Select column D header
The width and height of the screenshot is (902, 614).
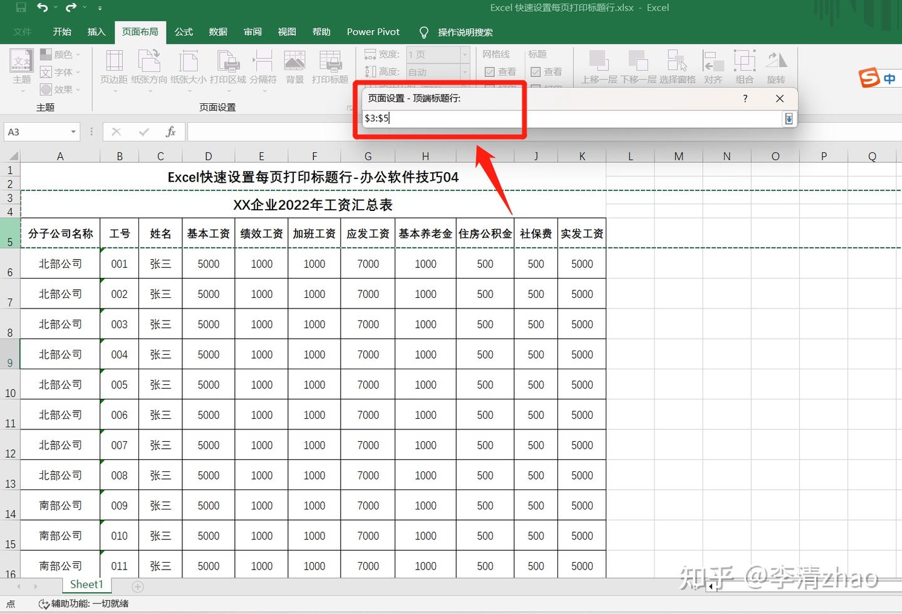(209, 156)
